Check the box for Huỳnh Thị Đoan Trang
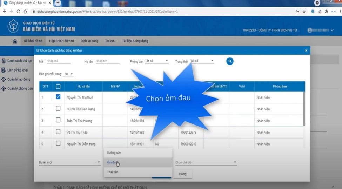This screenshot has width=342, height=189. (58, 109)
